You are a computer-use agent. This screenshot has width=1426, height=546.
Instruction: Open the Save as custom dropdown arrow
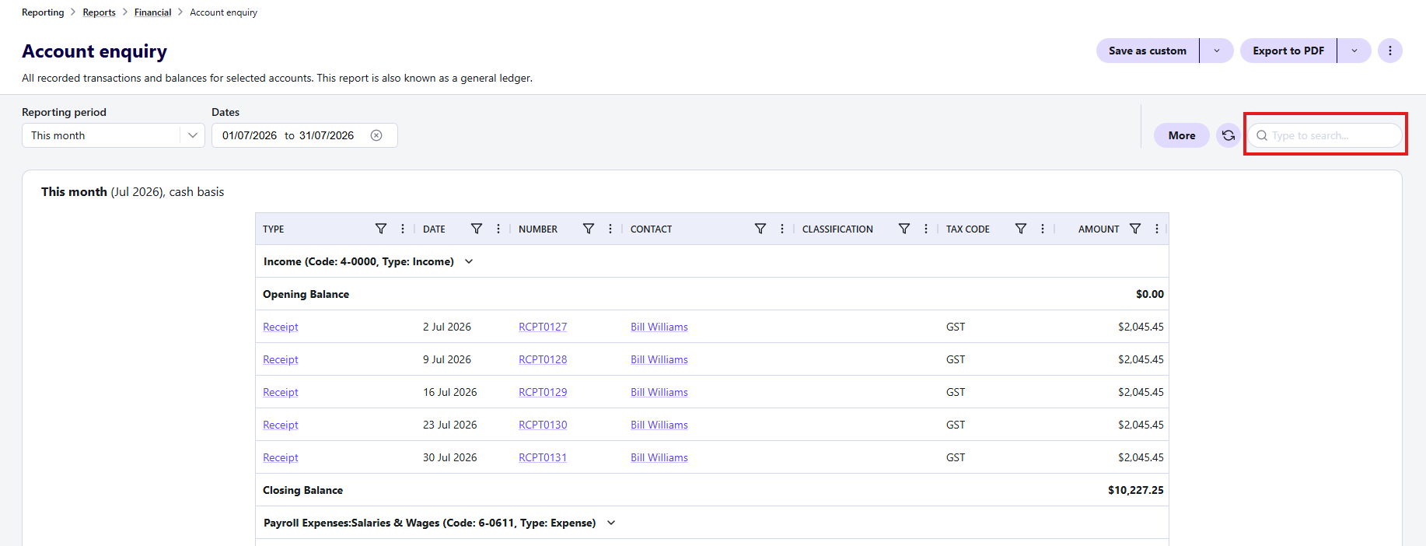1217,51
